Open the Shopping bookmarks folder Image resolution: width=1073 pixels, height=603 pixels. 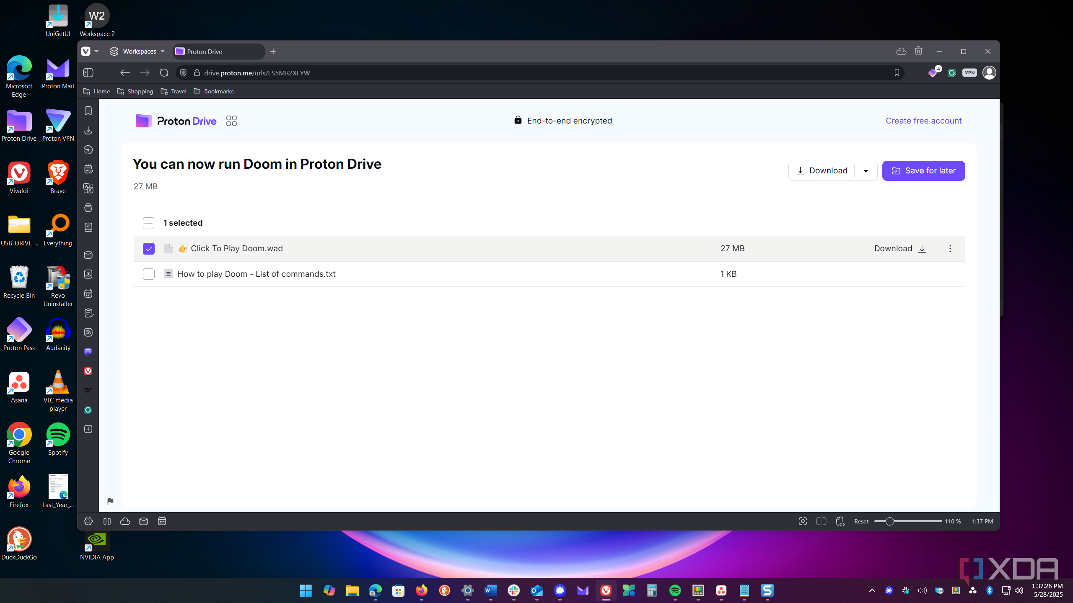pos(135,91)
